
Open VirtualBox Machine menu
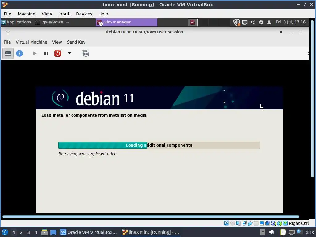pyautogui.click(x=27, y=14)
